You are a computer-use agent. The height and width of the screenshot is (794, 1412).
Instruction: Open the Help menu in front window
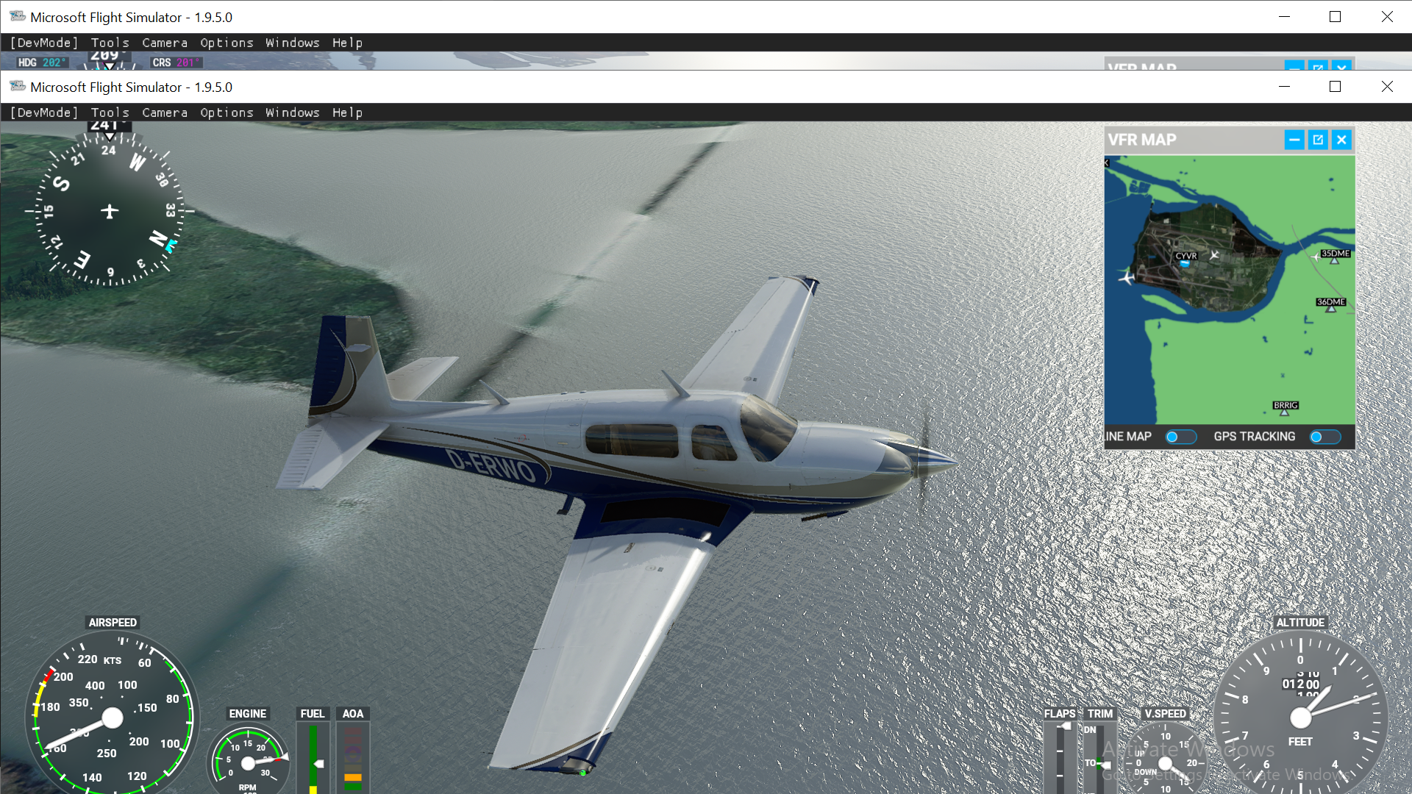347,112
